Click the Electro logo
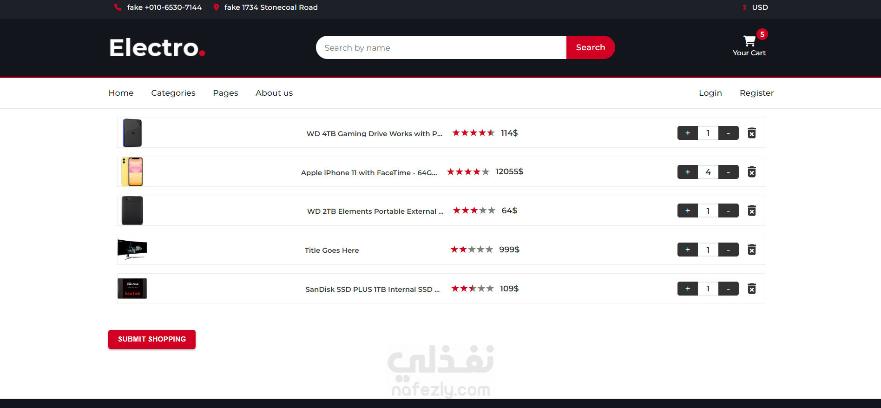This screenshot has height=408, width=881. click(157, 47)
